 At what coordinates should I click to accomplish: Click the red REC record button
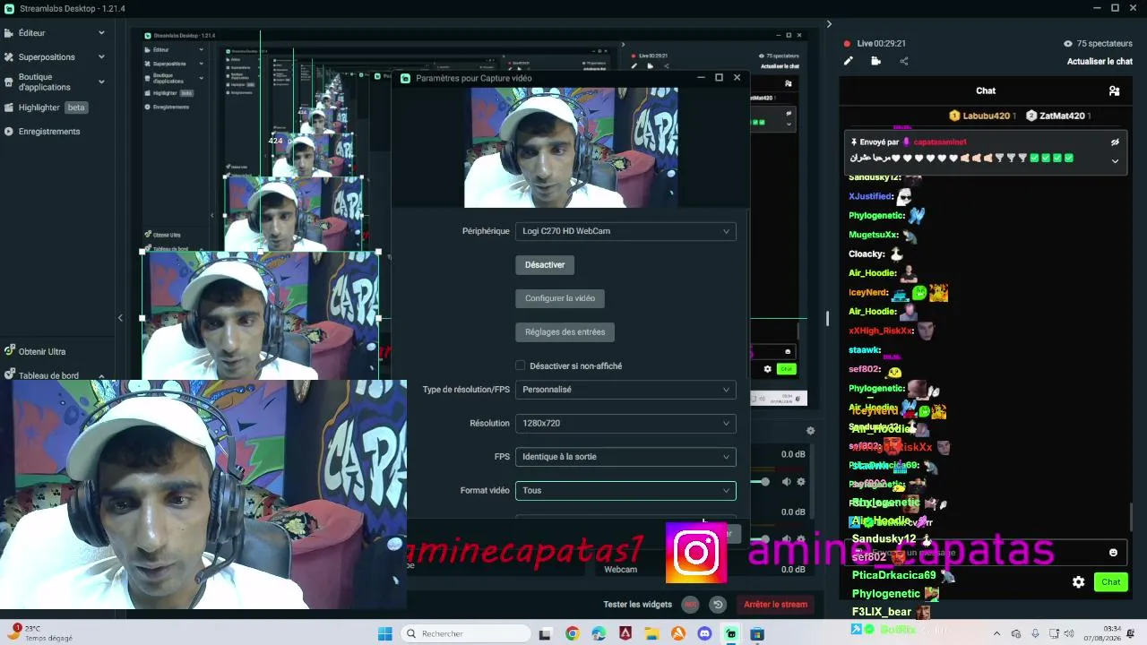(690, 605)
